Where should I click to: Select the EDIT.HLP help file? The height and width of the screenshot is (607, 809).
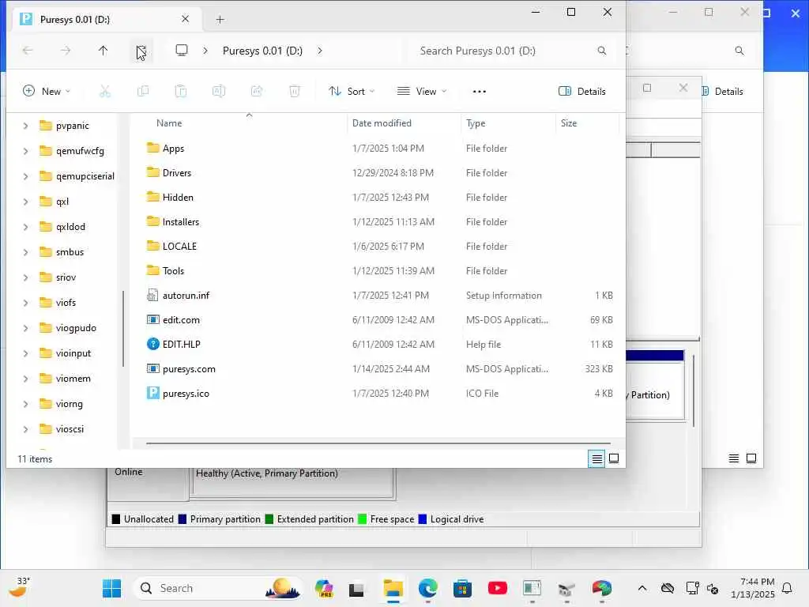182,345
